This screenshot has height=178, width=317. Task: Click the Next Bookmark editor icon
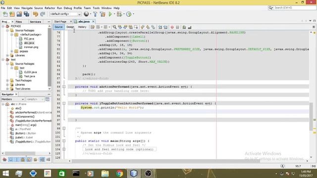pyautogui.click(x=148, y=27)
